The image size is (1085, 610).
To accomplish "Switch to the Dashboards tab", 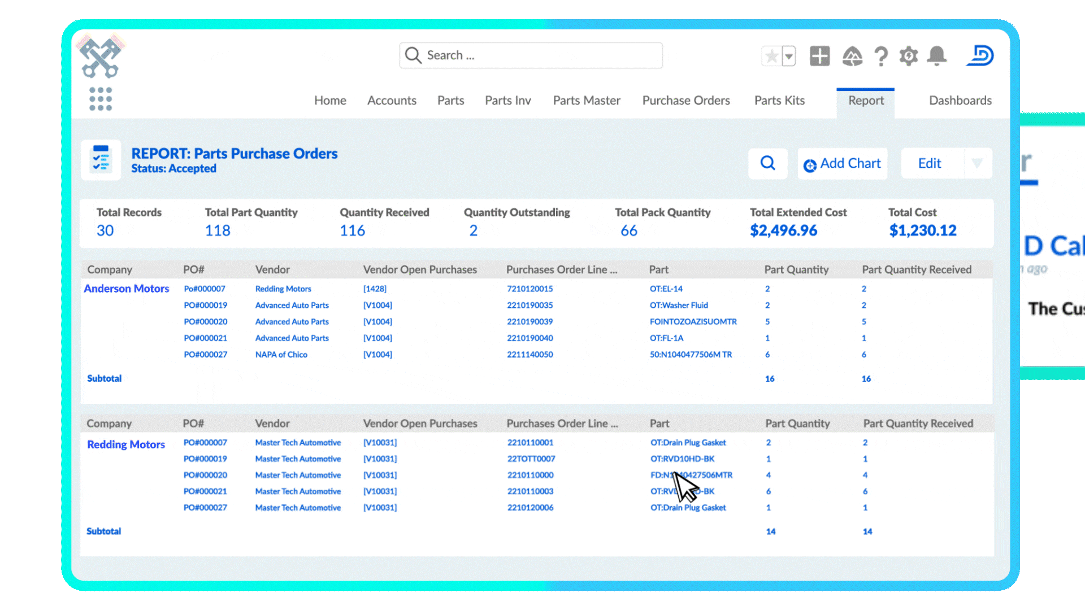I will (960, 101).
